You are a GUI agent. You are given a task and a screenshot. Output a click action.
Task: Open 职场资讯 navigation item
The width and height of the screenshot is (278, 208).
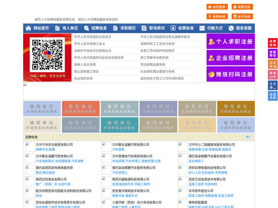pos(157,28)
